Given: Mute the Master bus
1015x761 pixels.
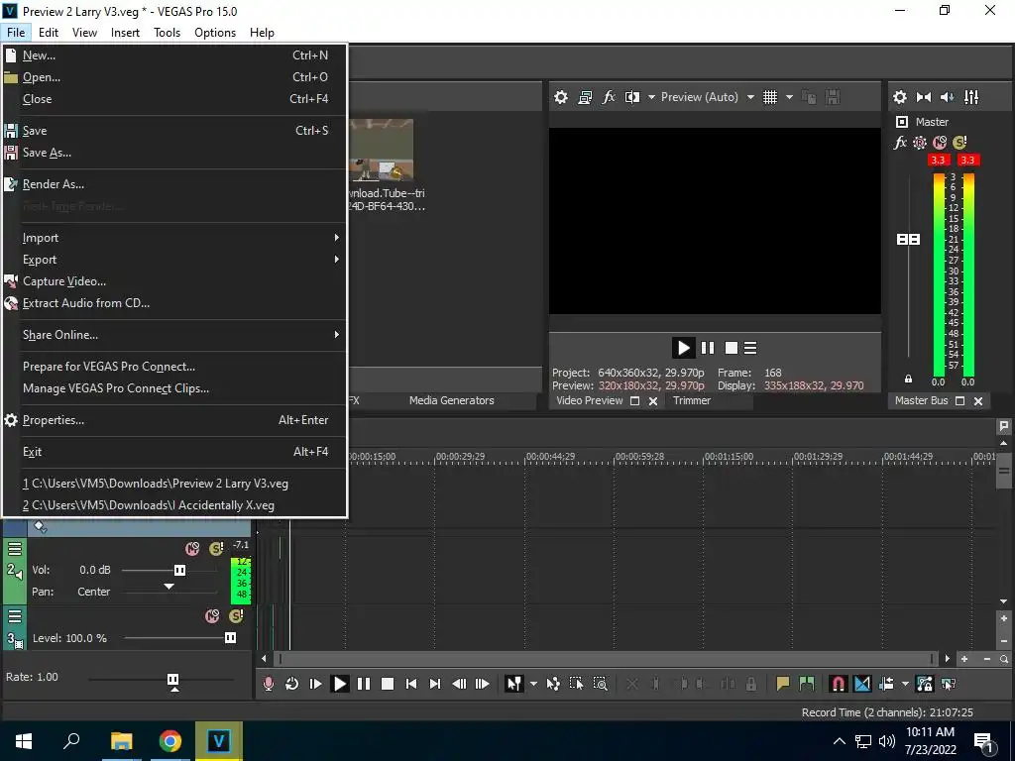Looking at the screenshot, I should pyautogui.click(x=940, y=143).
